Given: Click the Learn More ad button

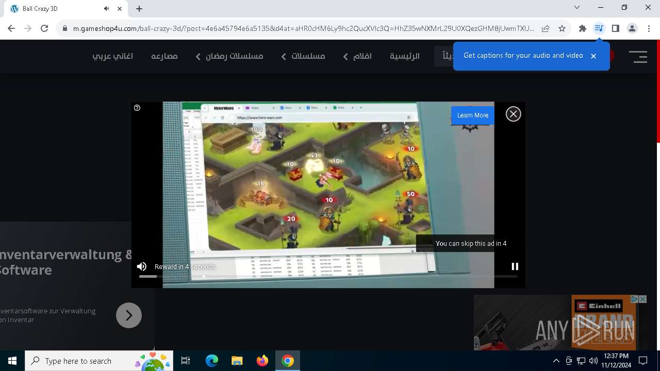Looking at the screenshot, I should (x=472, y=115).
